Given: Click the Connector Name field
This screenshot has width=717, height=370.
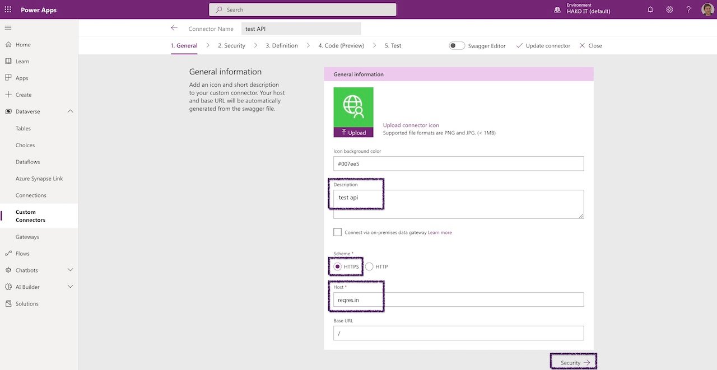Looking at the screenshot, I should (x=301, y=29).
